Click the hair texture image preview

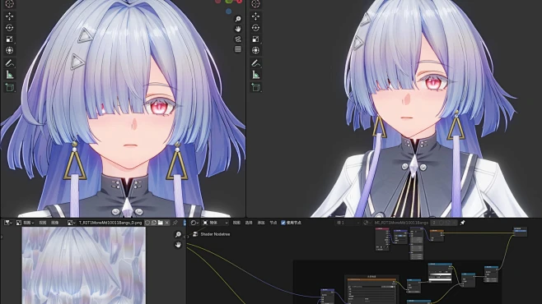84,265
